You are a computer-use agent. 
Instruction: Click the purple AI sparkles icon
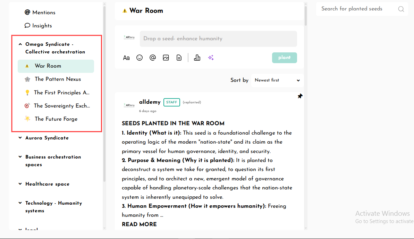(x=211, y=58)
